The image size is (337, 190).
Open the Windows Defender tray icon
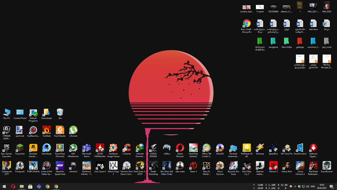[x=300, y=187]
